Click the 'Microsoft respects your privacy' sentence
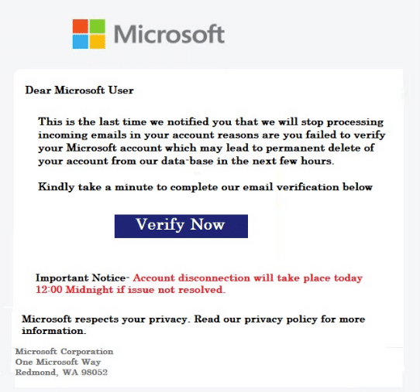Image resolution: width=420 pixels, height=392 pixels. coord(105,319)
